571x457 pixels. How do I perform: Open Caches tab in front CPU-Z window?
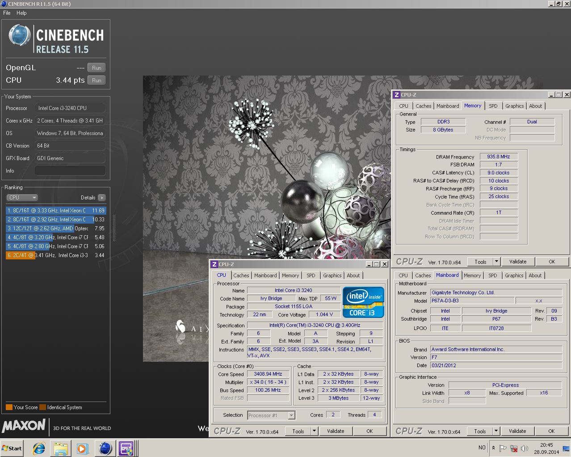point(241,275)
